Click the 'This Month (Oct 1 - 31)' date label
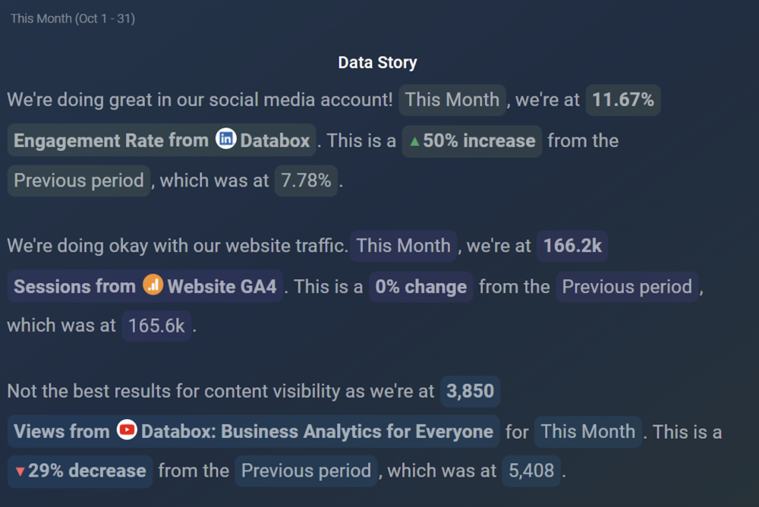Image resolution: width=759 pixels, height=507 pixels. [x=73, y=18]
